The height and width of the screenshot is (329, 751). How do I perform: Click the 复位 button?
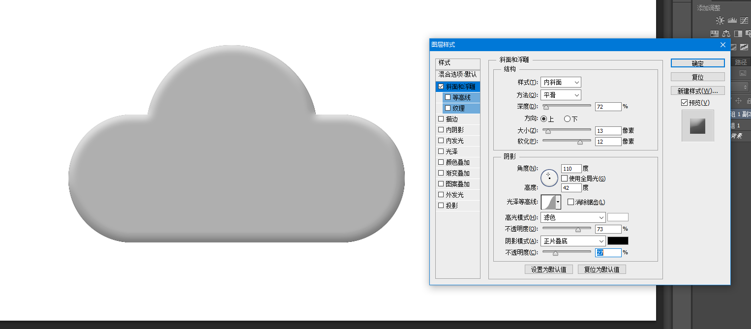[697, 77]
